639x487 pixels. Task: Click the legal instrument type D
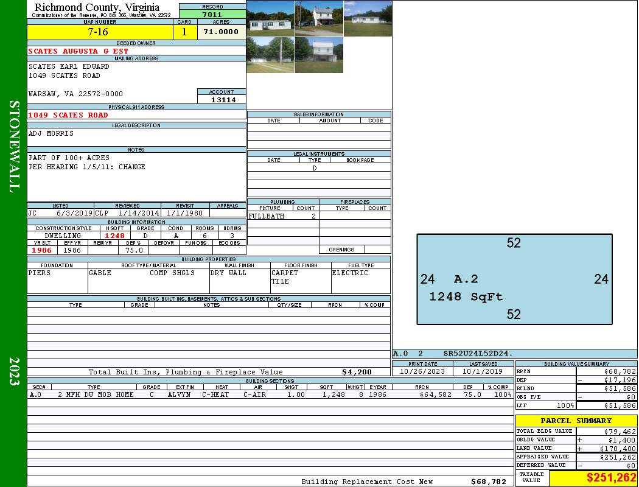tap(314, 168)
